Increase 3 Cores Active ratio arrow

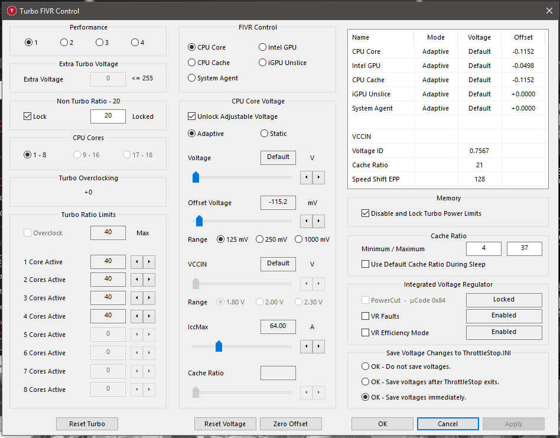pos(149,297)
